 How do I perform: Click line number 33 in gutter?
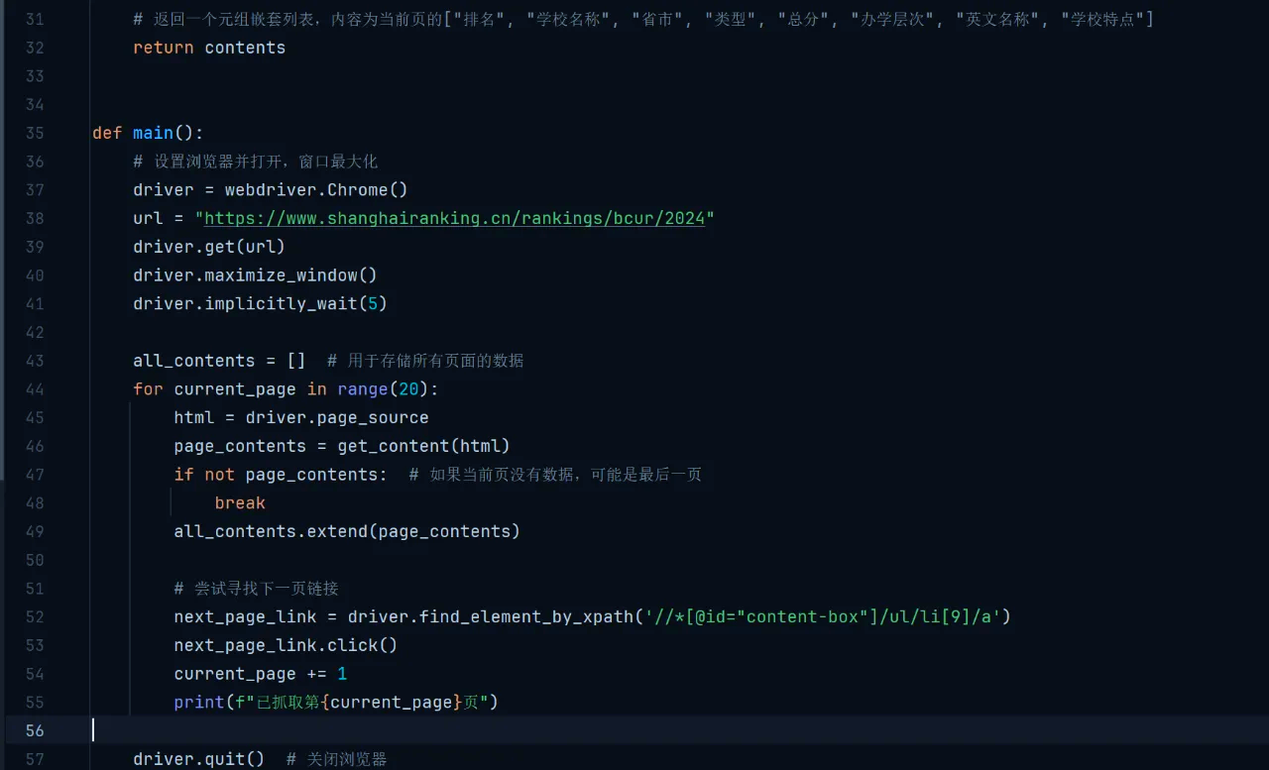click(34, 76)
